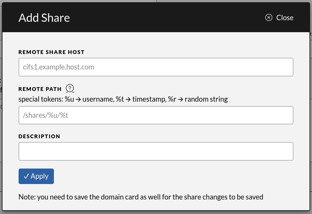Screen dimensions: 312x214
Task: Click the Add Share dialog title
Action: 44,18
